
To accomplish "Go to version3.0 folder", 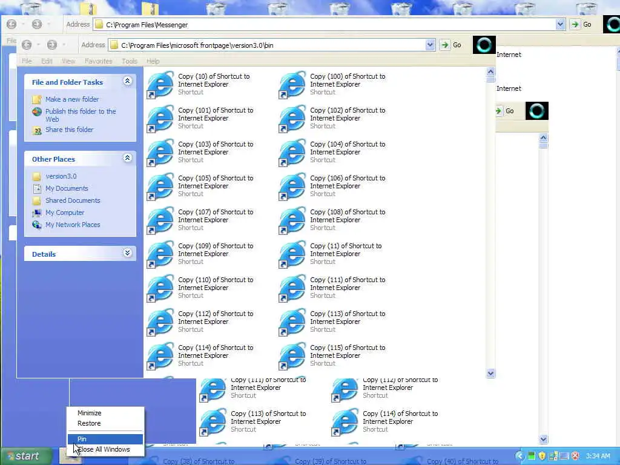I will coord(61,176).
